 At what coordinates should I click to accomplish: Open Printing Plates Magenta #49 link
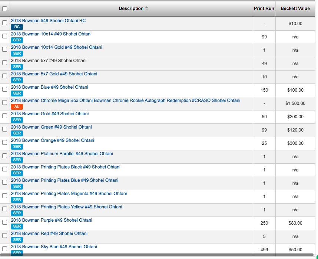pos(69,194)
